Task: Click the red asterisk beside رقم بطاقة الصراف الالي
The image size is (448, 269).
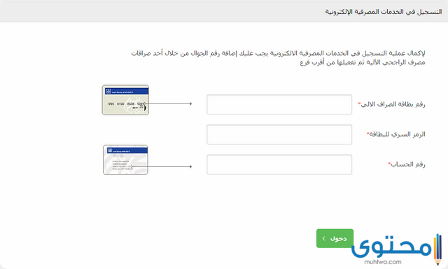Action: [359, 103]
